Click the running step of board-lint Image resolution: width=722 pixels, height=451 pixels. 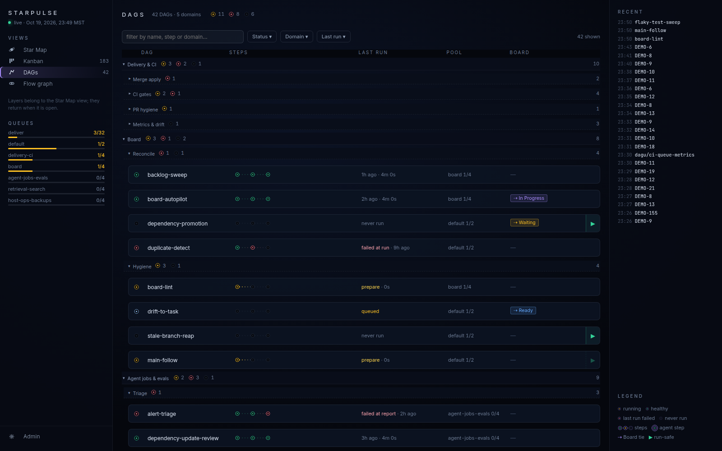click(237, 287)
